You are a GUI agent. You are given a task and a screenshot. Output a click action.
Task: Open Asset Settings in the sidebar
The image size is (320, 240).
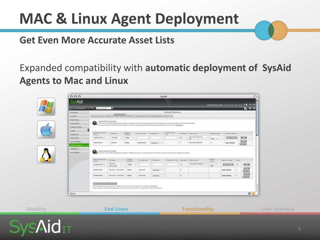point(79,152)
